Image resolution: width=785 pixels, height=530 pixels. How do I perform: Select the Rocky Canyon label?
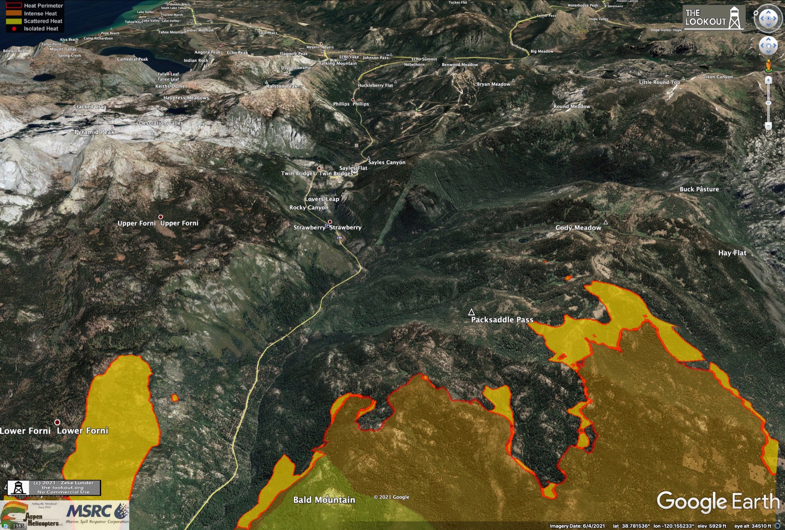coord(309,207)
